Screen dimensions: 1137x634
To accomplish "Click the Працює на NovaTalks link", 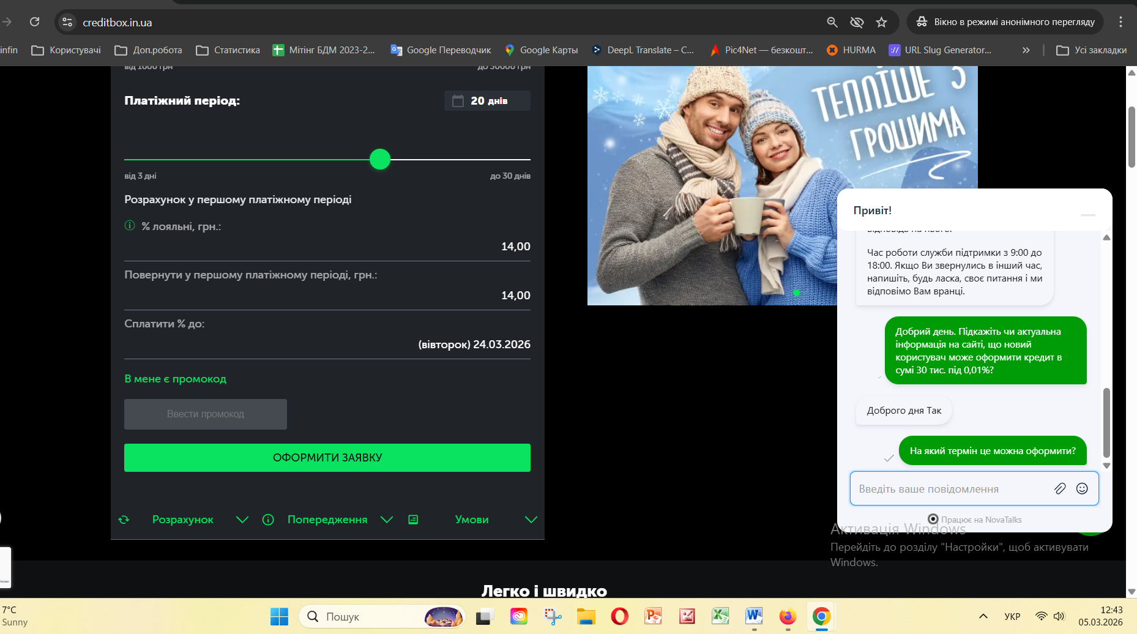I will tap(975, 520).
